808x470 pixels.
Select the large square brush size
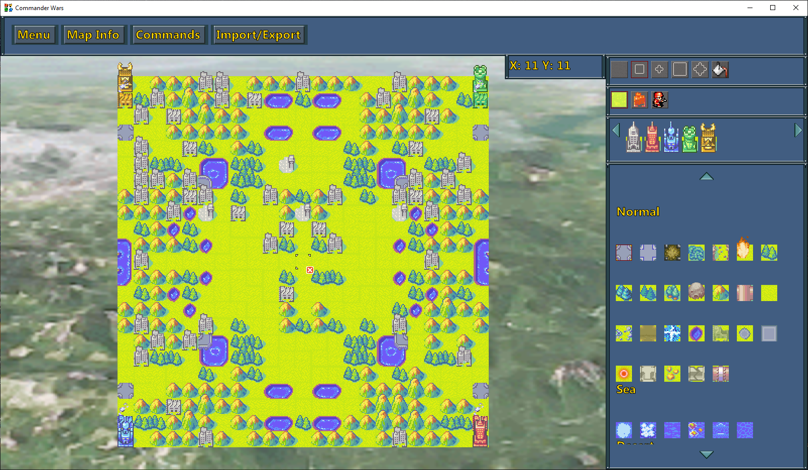coord(680,70)
